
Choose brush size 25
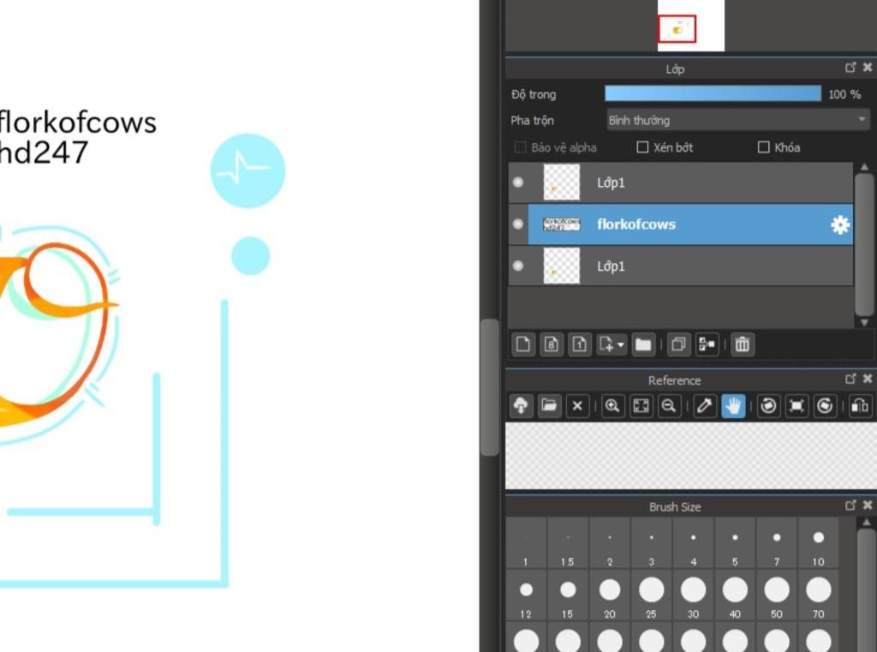pyautogui.click(x=652, y=596)
